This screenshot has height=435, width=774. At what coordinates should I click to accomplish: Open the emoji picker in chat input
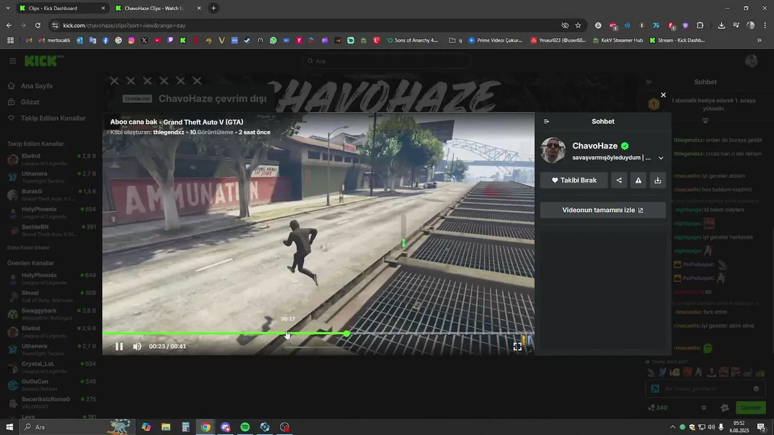(756, 389)
